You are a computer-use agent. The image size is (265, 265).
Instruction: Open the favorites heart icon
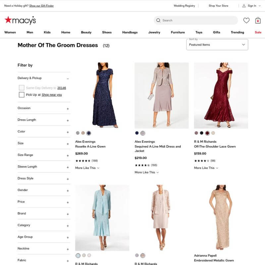click(x=246, y=21)
